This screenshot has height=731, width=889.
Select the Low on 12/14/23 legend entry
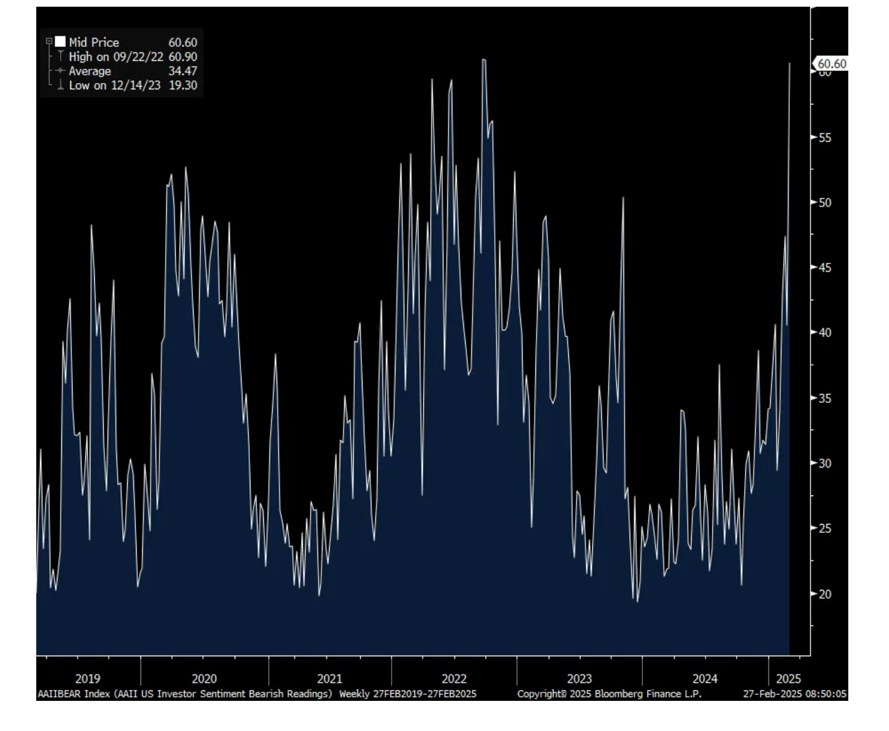click(x=114, y=85)
